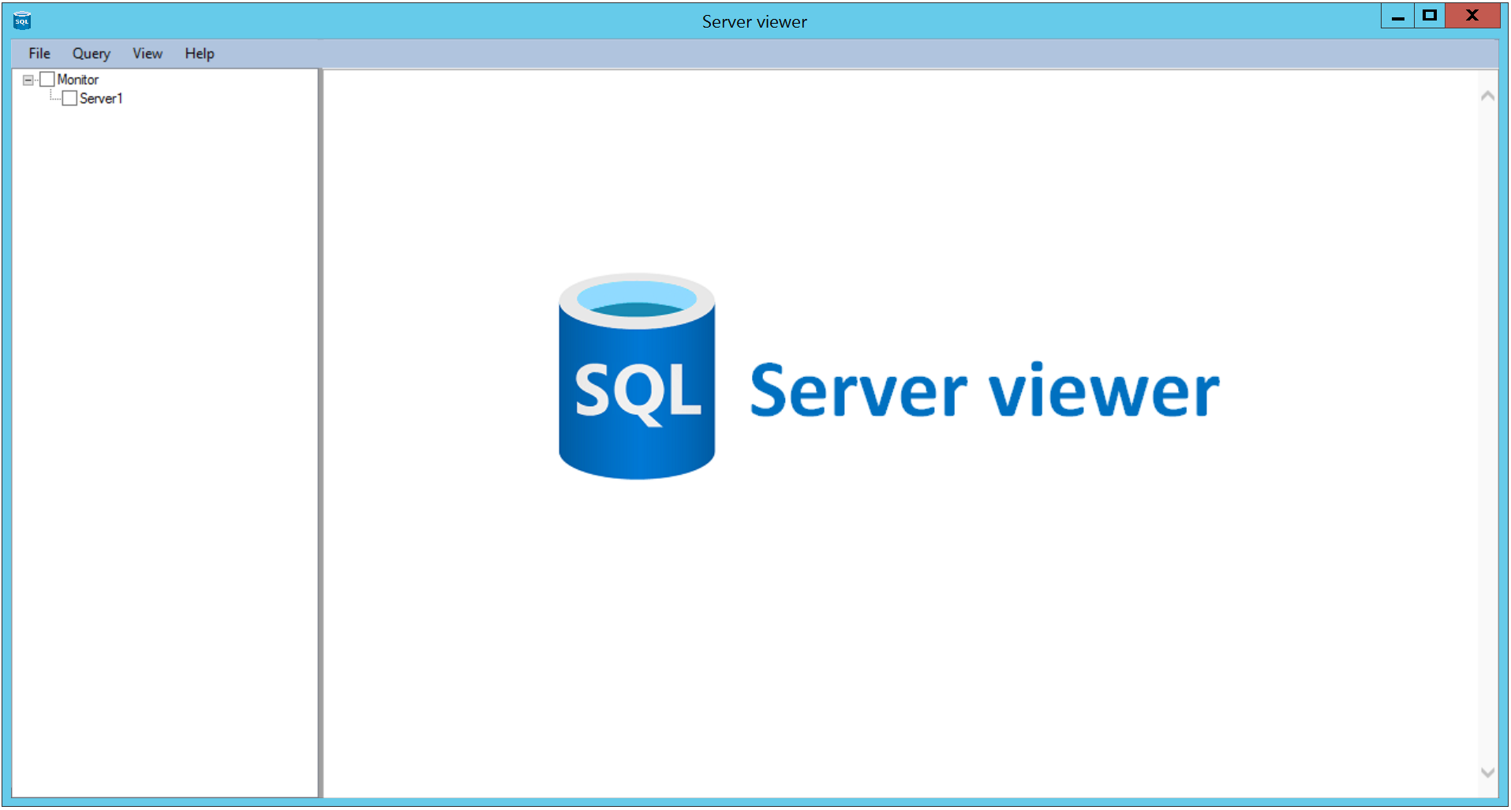The height and width of the screenshot is (810, 1511).
Task: Minimize the Server viewer window
Action: (1397, 16)
